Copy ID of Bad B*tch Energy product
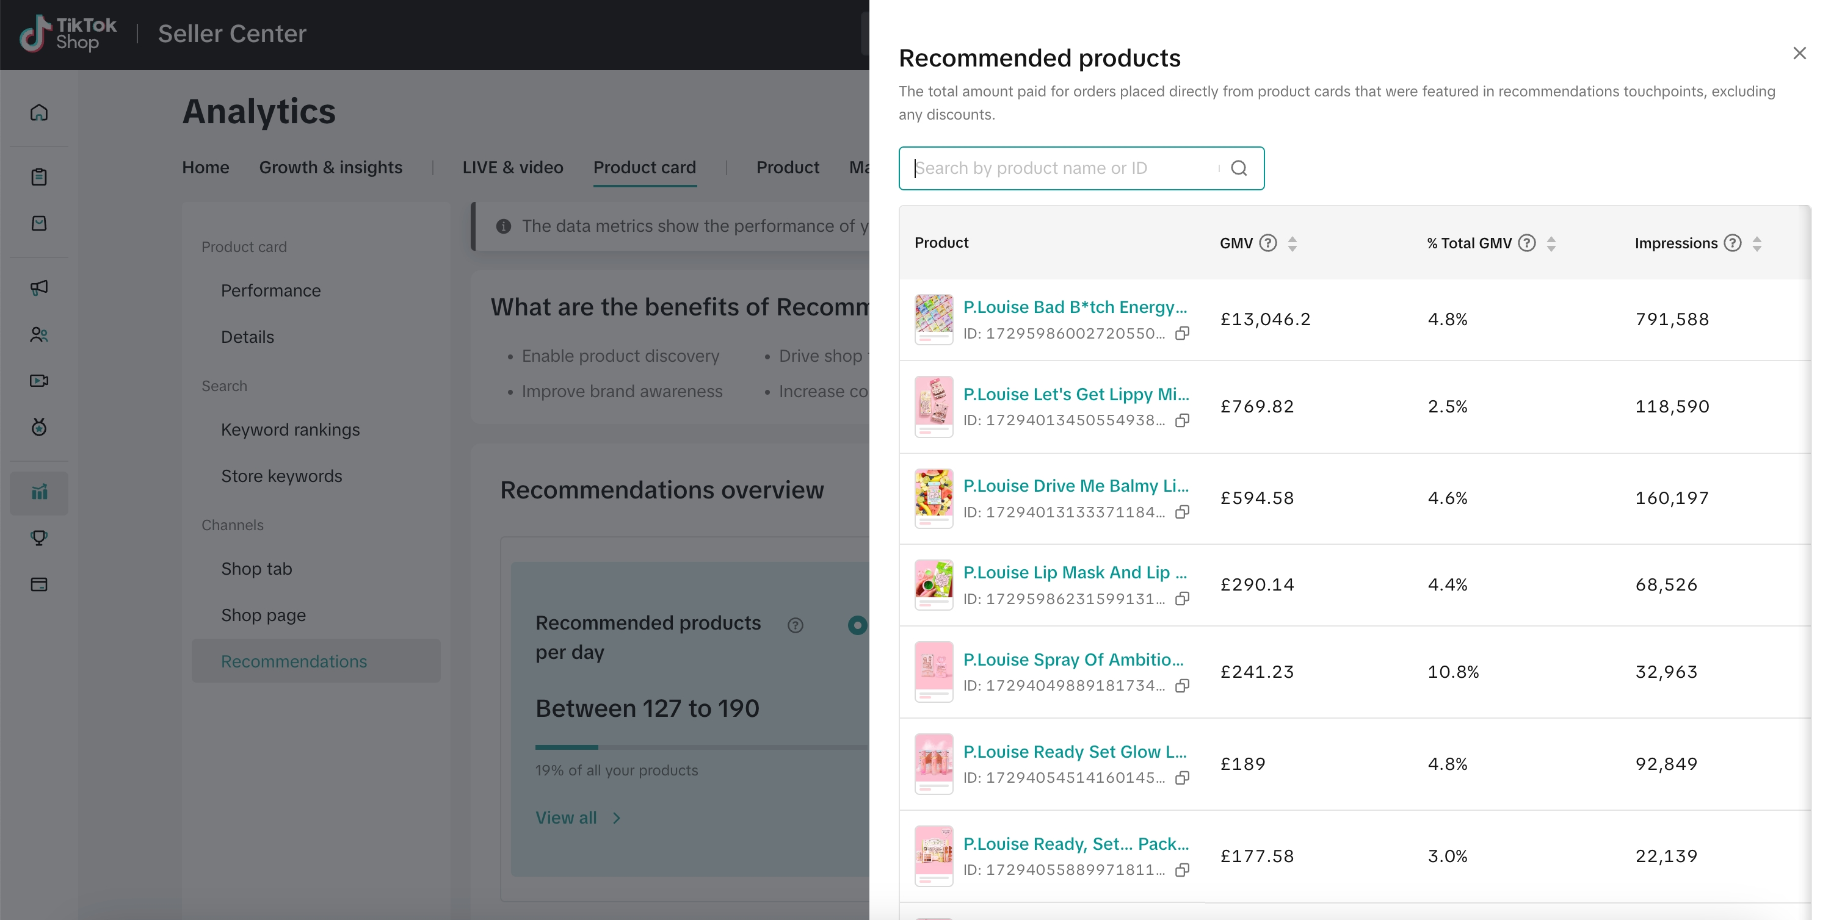The height and width of the screenshot is (920, 1831). (1182, 333)
